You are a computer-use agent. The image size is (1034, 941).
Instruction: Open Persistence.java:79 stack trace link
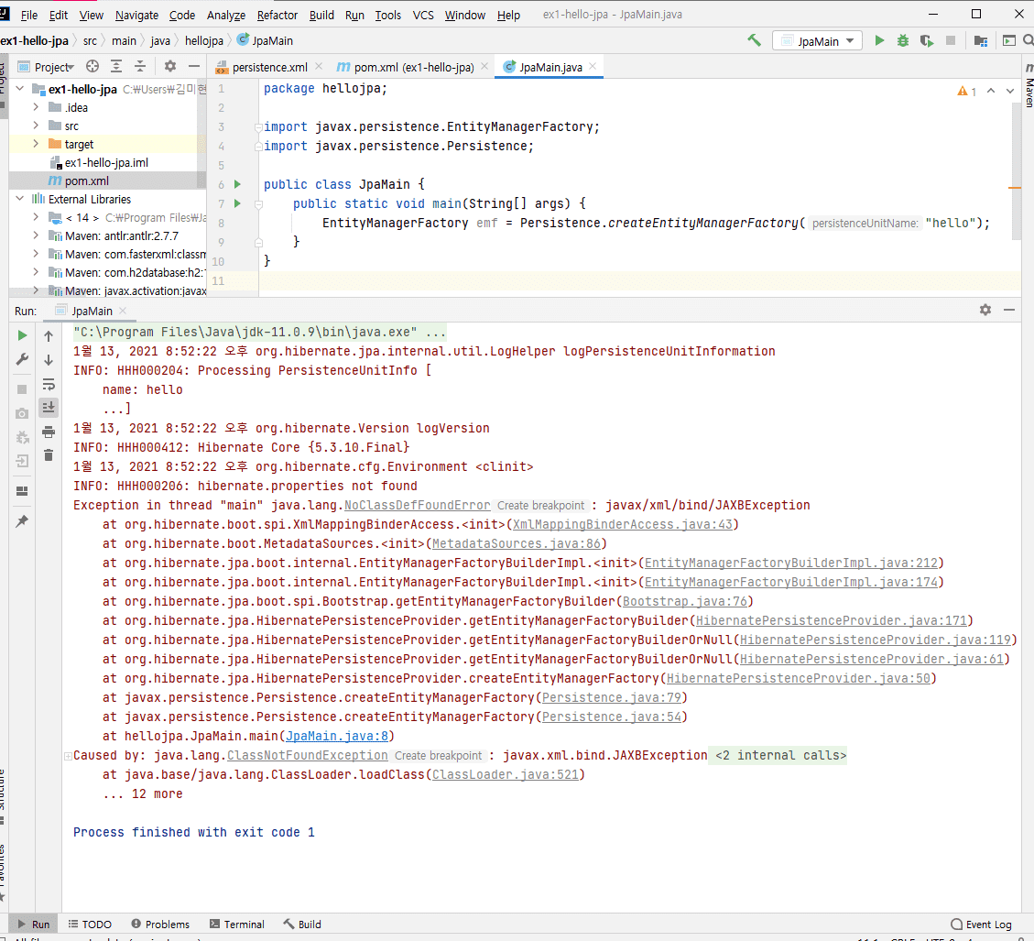click(x=611, y=698)
